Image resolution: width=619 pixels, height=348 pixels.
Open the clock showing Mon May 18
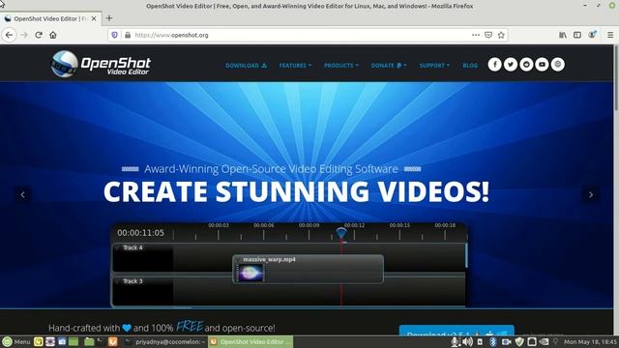click(590, 341)
